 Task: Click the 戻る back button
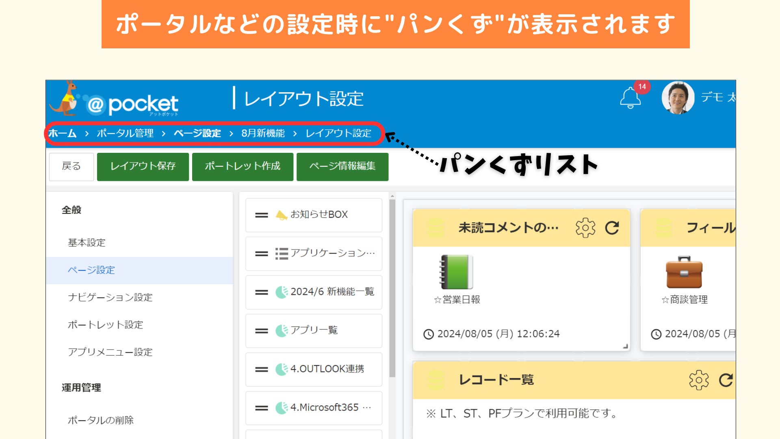71,166
